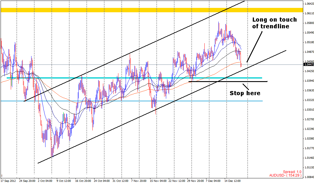
Task: Click the "Stop here" text label
Action: [245, 93]
